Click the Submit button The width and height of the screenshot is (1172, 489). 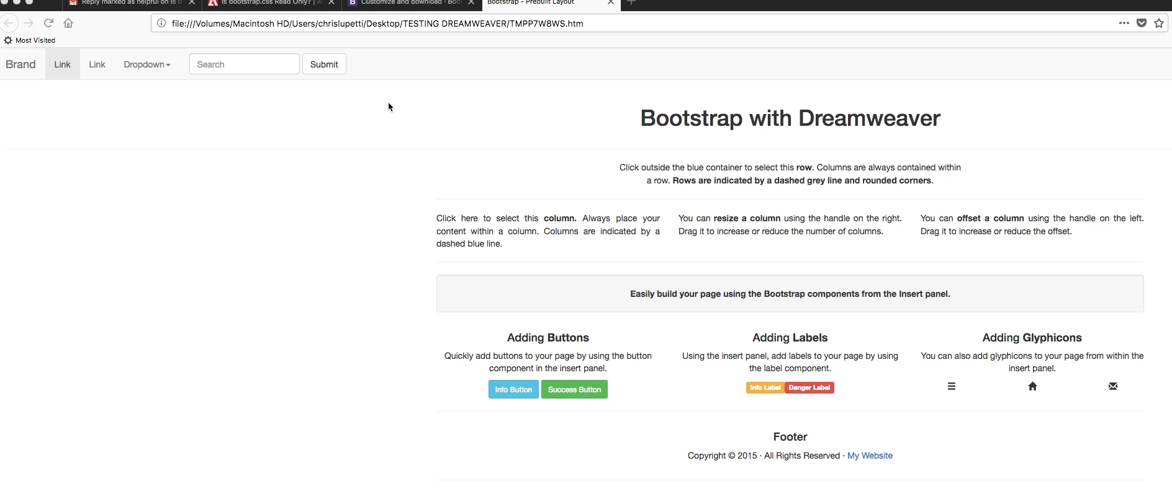(324, 64)
